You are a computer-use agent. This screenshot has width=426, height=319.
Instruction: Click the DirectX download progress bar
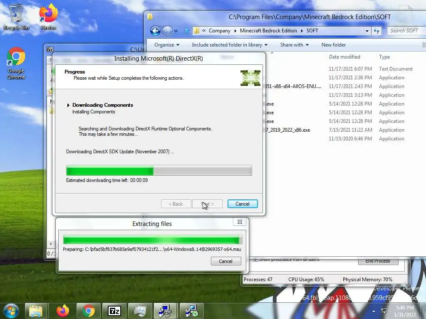point(159,170)
